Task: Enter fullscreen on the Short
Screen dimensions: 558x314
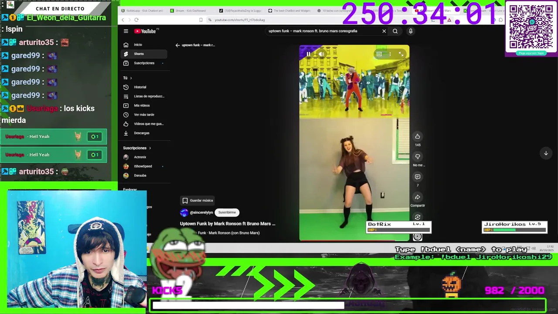Action: 401,54
